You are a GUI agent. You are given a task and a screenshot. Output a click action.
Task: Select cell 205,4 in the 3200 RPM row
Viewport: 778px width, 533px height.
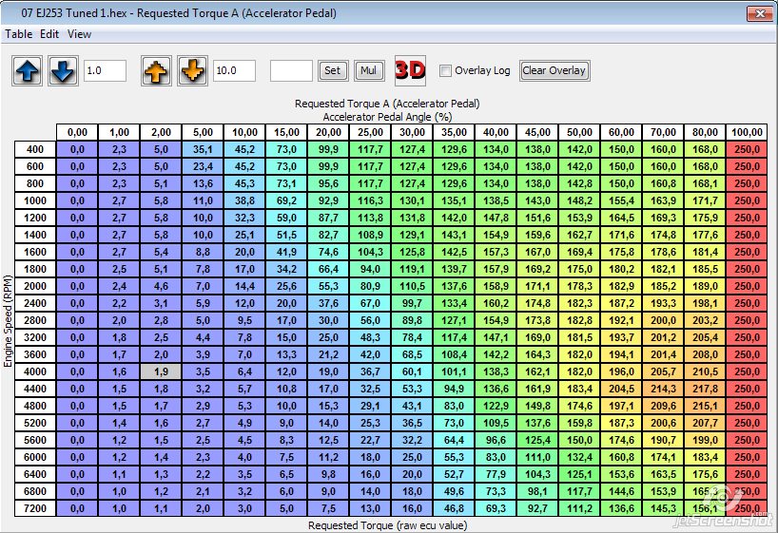705,337
